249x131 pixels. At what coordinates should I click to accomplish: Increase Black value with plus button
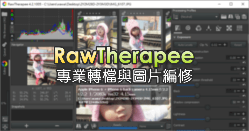(244, 91)
